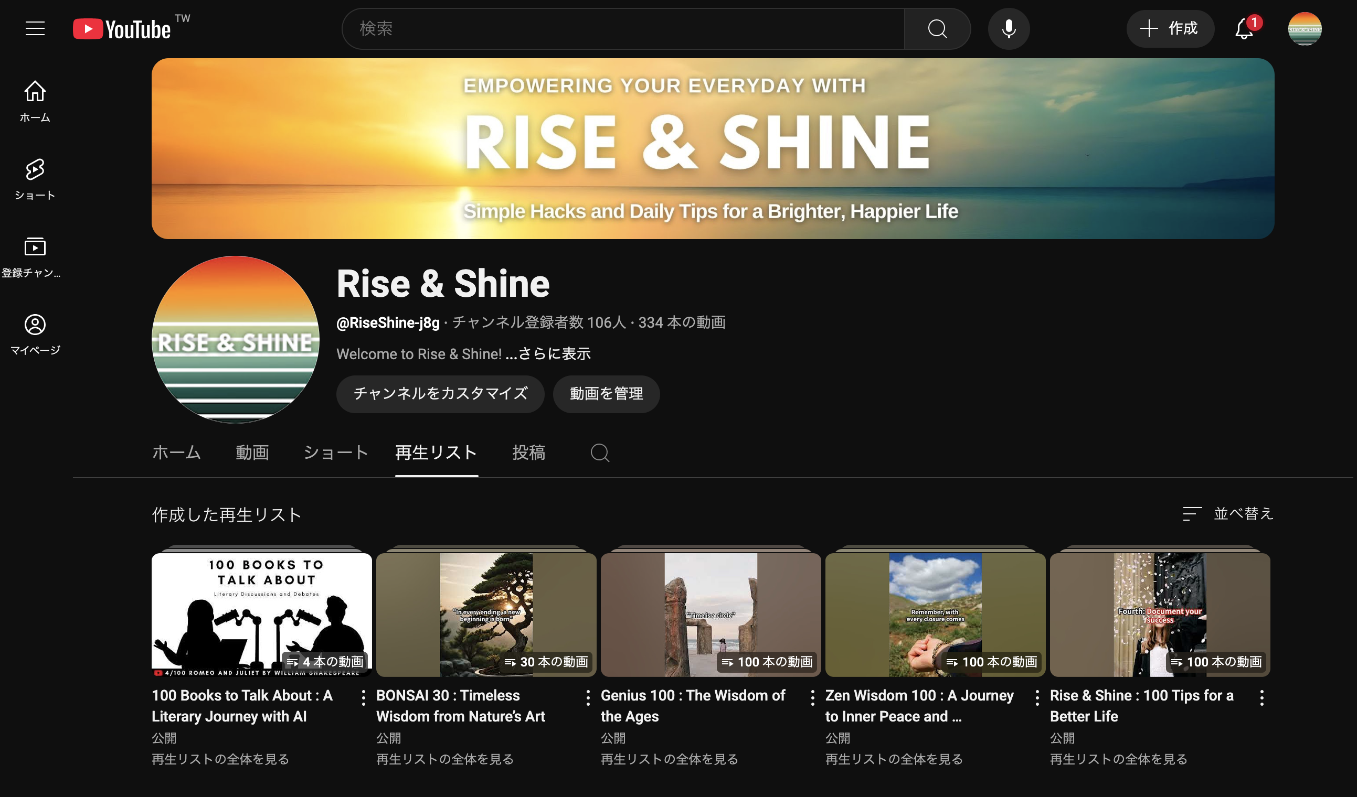Screen dimensions: 1357x797
Task: Open the 作成 create button
Action: click(1170, 29)
